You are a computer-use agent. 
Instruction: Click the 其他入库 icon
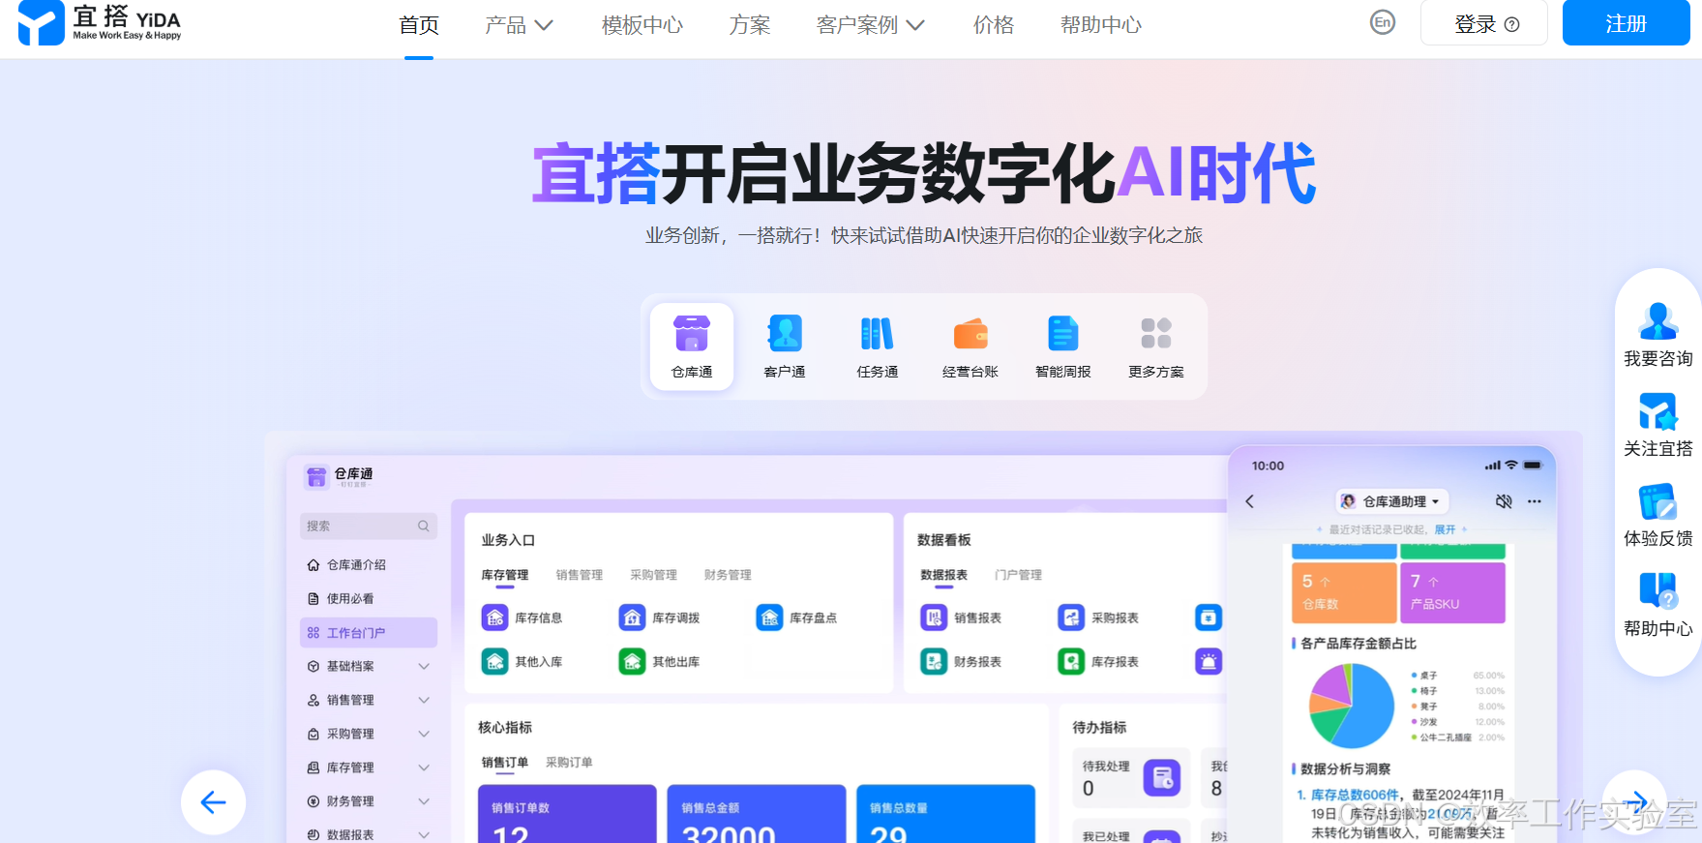pyautogui.click(x=495, y=662)
